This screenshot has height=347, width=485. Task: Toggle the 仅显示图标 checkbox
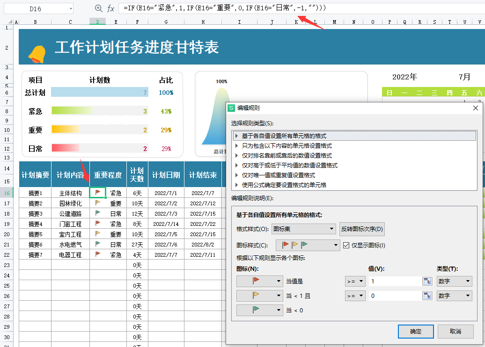pyautogui.click(x=346, y=246)
